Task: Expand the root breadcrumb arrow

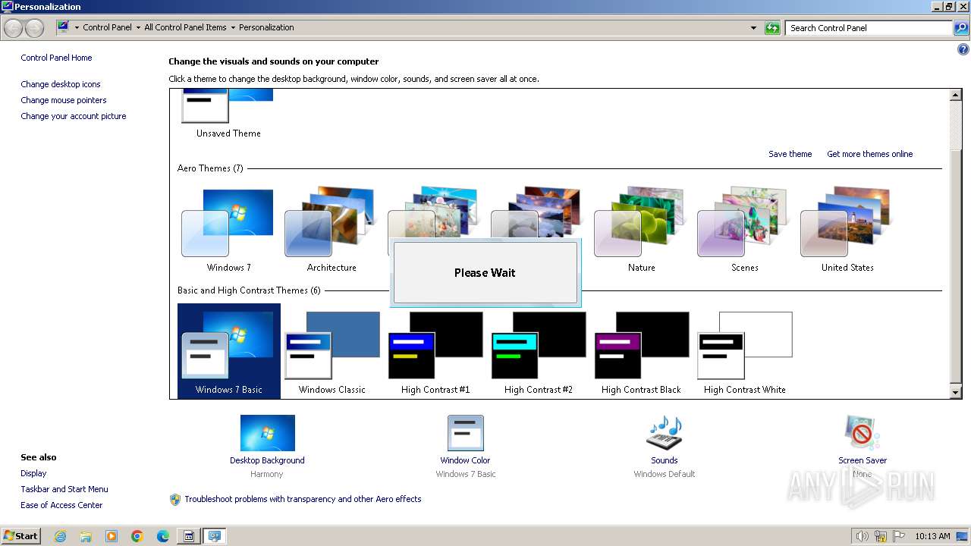Action: (x=77, y=28)
